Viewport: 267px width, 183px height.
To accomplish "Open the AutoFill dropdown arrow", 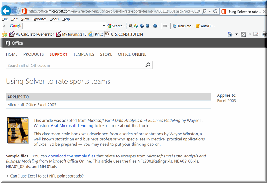I will click(x=214, y=26).
